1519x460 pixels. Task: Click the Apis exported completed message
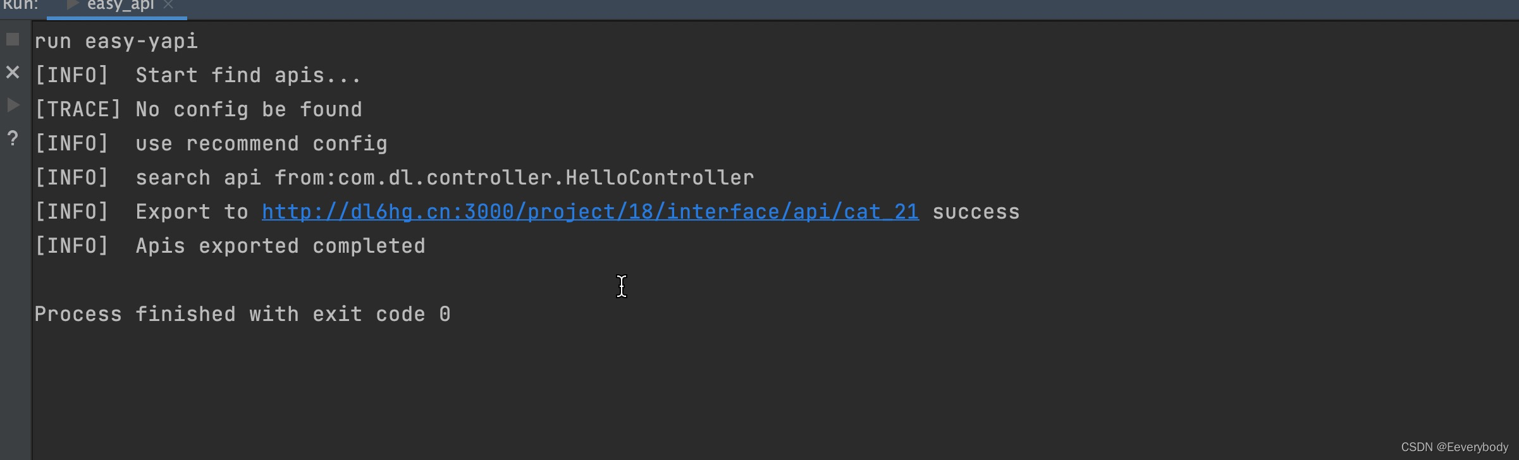[230, 245]
